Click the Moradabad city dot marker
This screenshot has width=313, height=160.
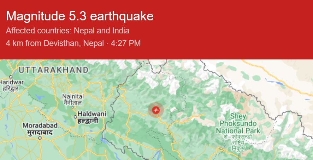(40, 138)
